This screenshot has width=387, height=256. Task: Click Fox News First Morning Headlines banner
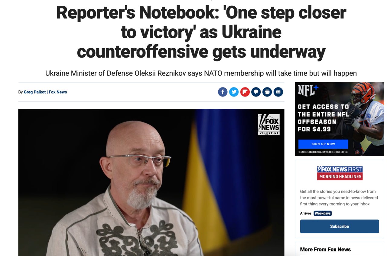tap(340, 173)
